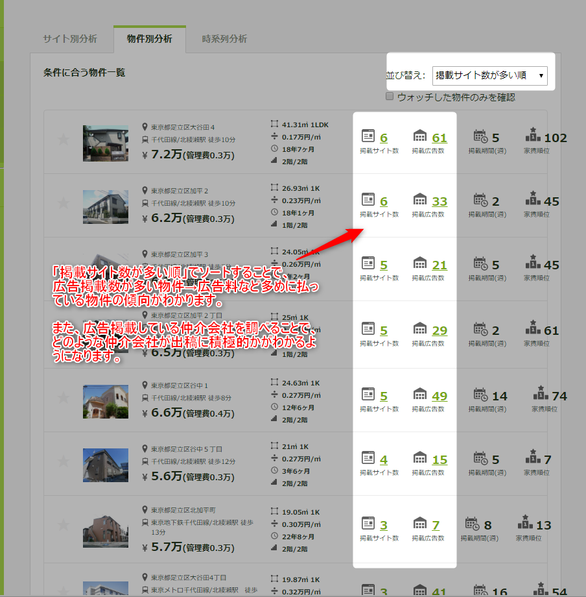Click the 掲載サイト数 icon in the 5.7万 row
Screen dimensions: 586x597
[368, 523]
